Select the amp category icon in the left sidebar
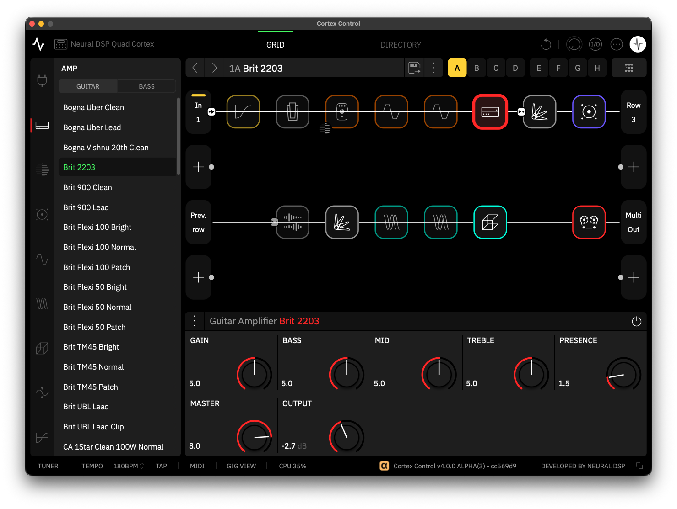 pyautogui.click(x=42, y=125)
